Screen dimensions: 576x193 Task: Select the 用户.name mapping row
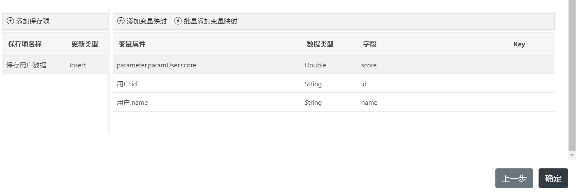[x=132, y=103]
